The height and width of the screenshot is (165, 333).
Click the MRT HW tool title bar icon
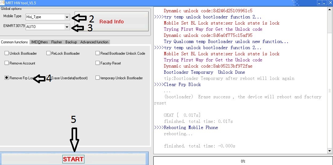(x=2, y=3)
